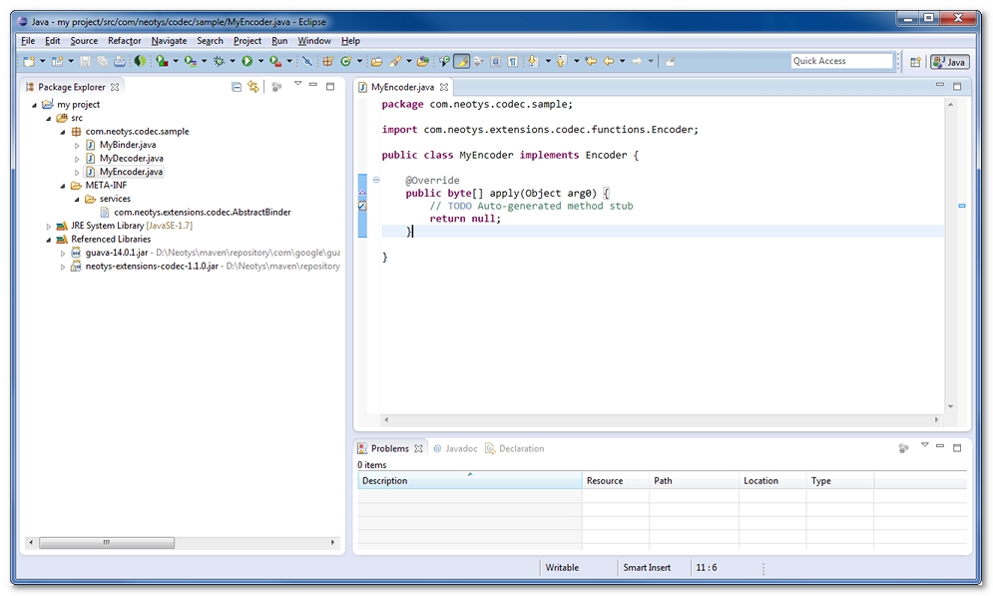
Task: Click the New Java Package icon
Action: pyautogui.click(x=327, y=62)
